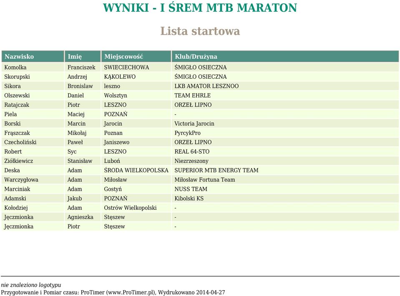Image resolution: width=400 pixels, height=296 pixels.
Task: Select the club REAL 64-STO
Action: tap(192, 152)
